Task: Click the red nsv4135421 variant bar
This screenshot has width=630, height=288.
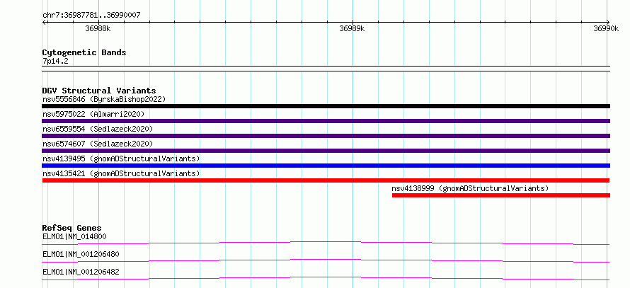Action: [326, 180]
